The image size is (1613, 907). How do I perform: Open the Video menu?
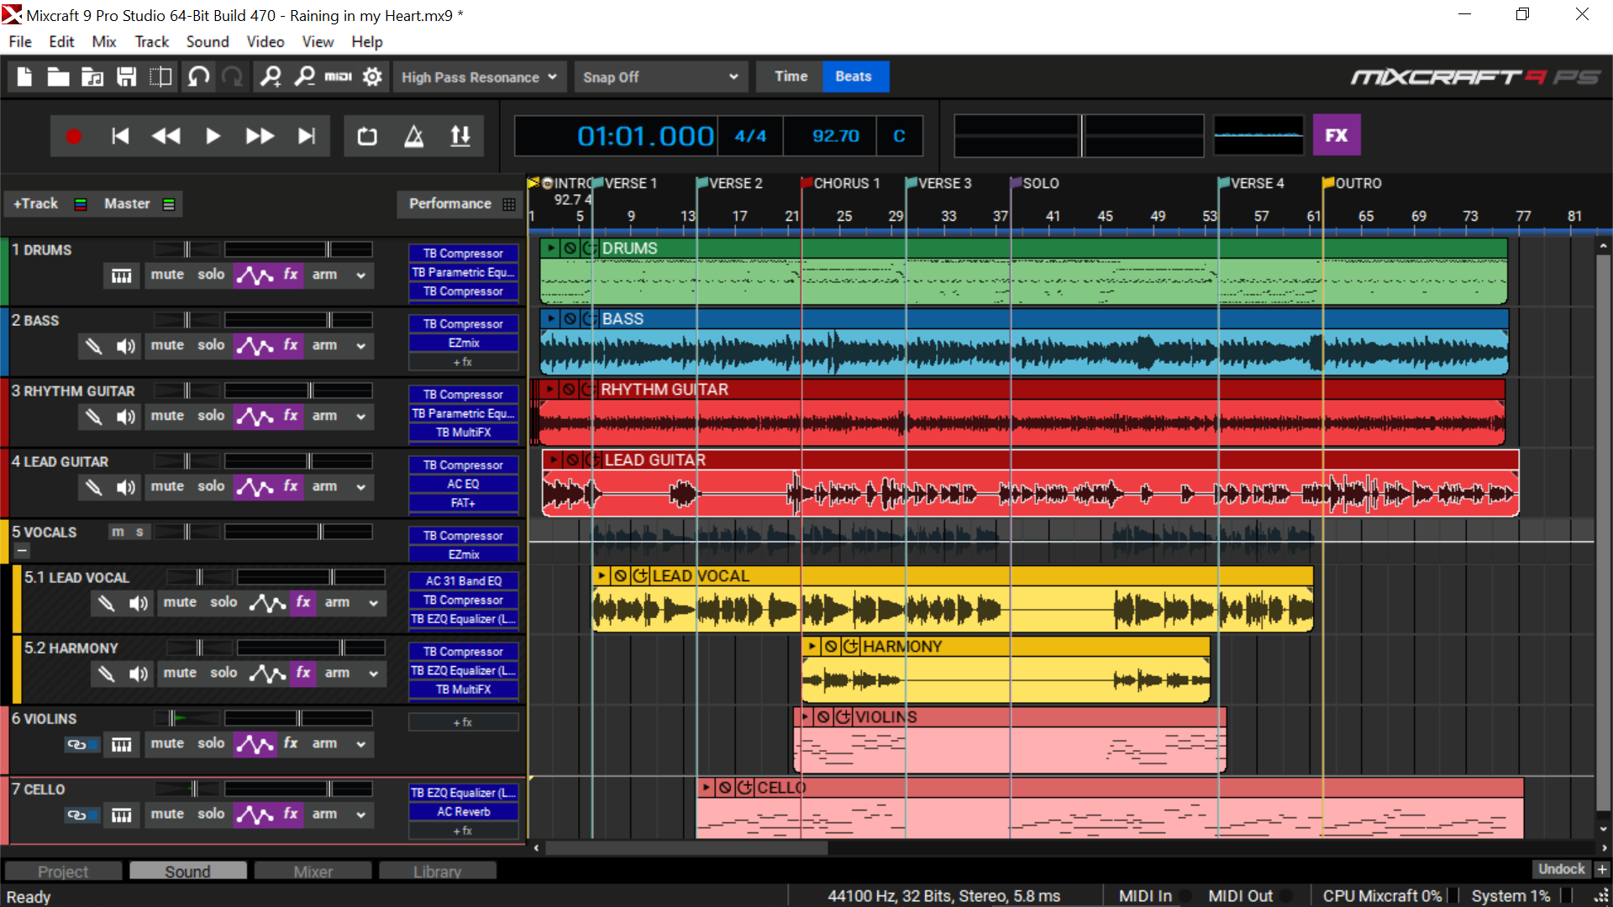click(265, 42)
